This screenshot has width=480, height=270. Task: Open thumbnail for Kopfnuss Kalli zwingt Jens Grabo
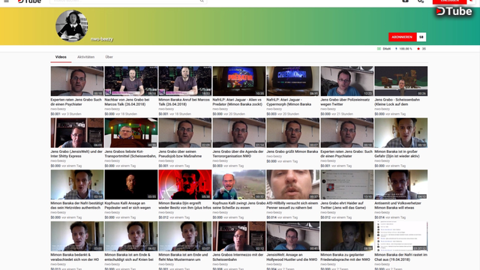point(239,184)
